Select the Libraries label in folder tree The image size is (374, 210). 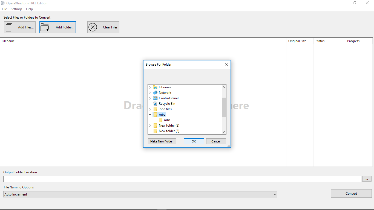point(165,87)
